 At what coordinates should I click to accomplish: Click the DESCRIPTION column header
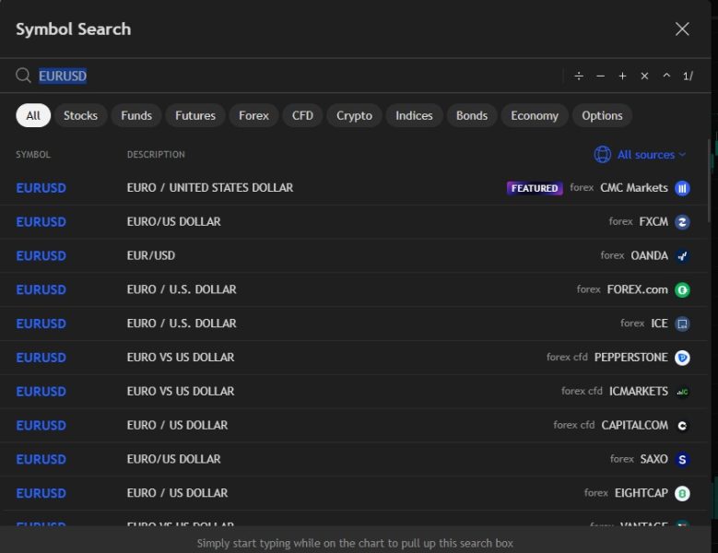click(156, 155)
